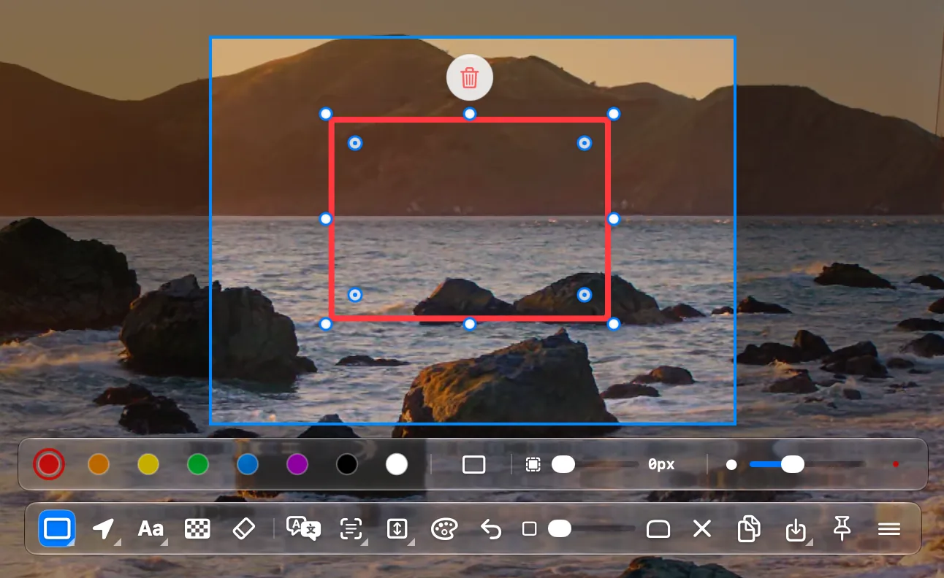Select the arrow drawing tool
944x578 pixels.
pyautogui.click(x=104, y=528)
